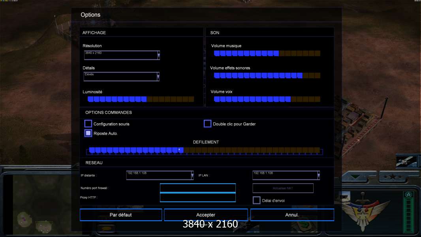421x237 pixels.
Task: Enable Double clic pour Garder checkbox
Action: pos(207,124)
